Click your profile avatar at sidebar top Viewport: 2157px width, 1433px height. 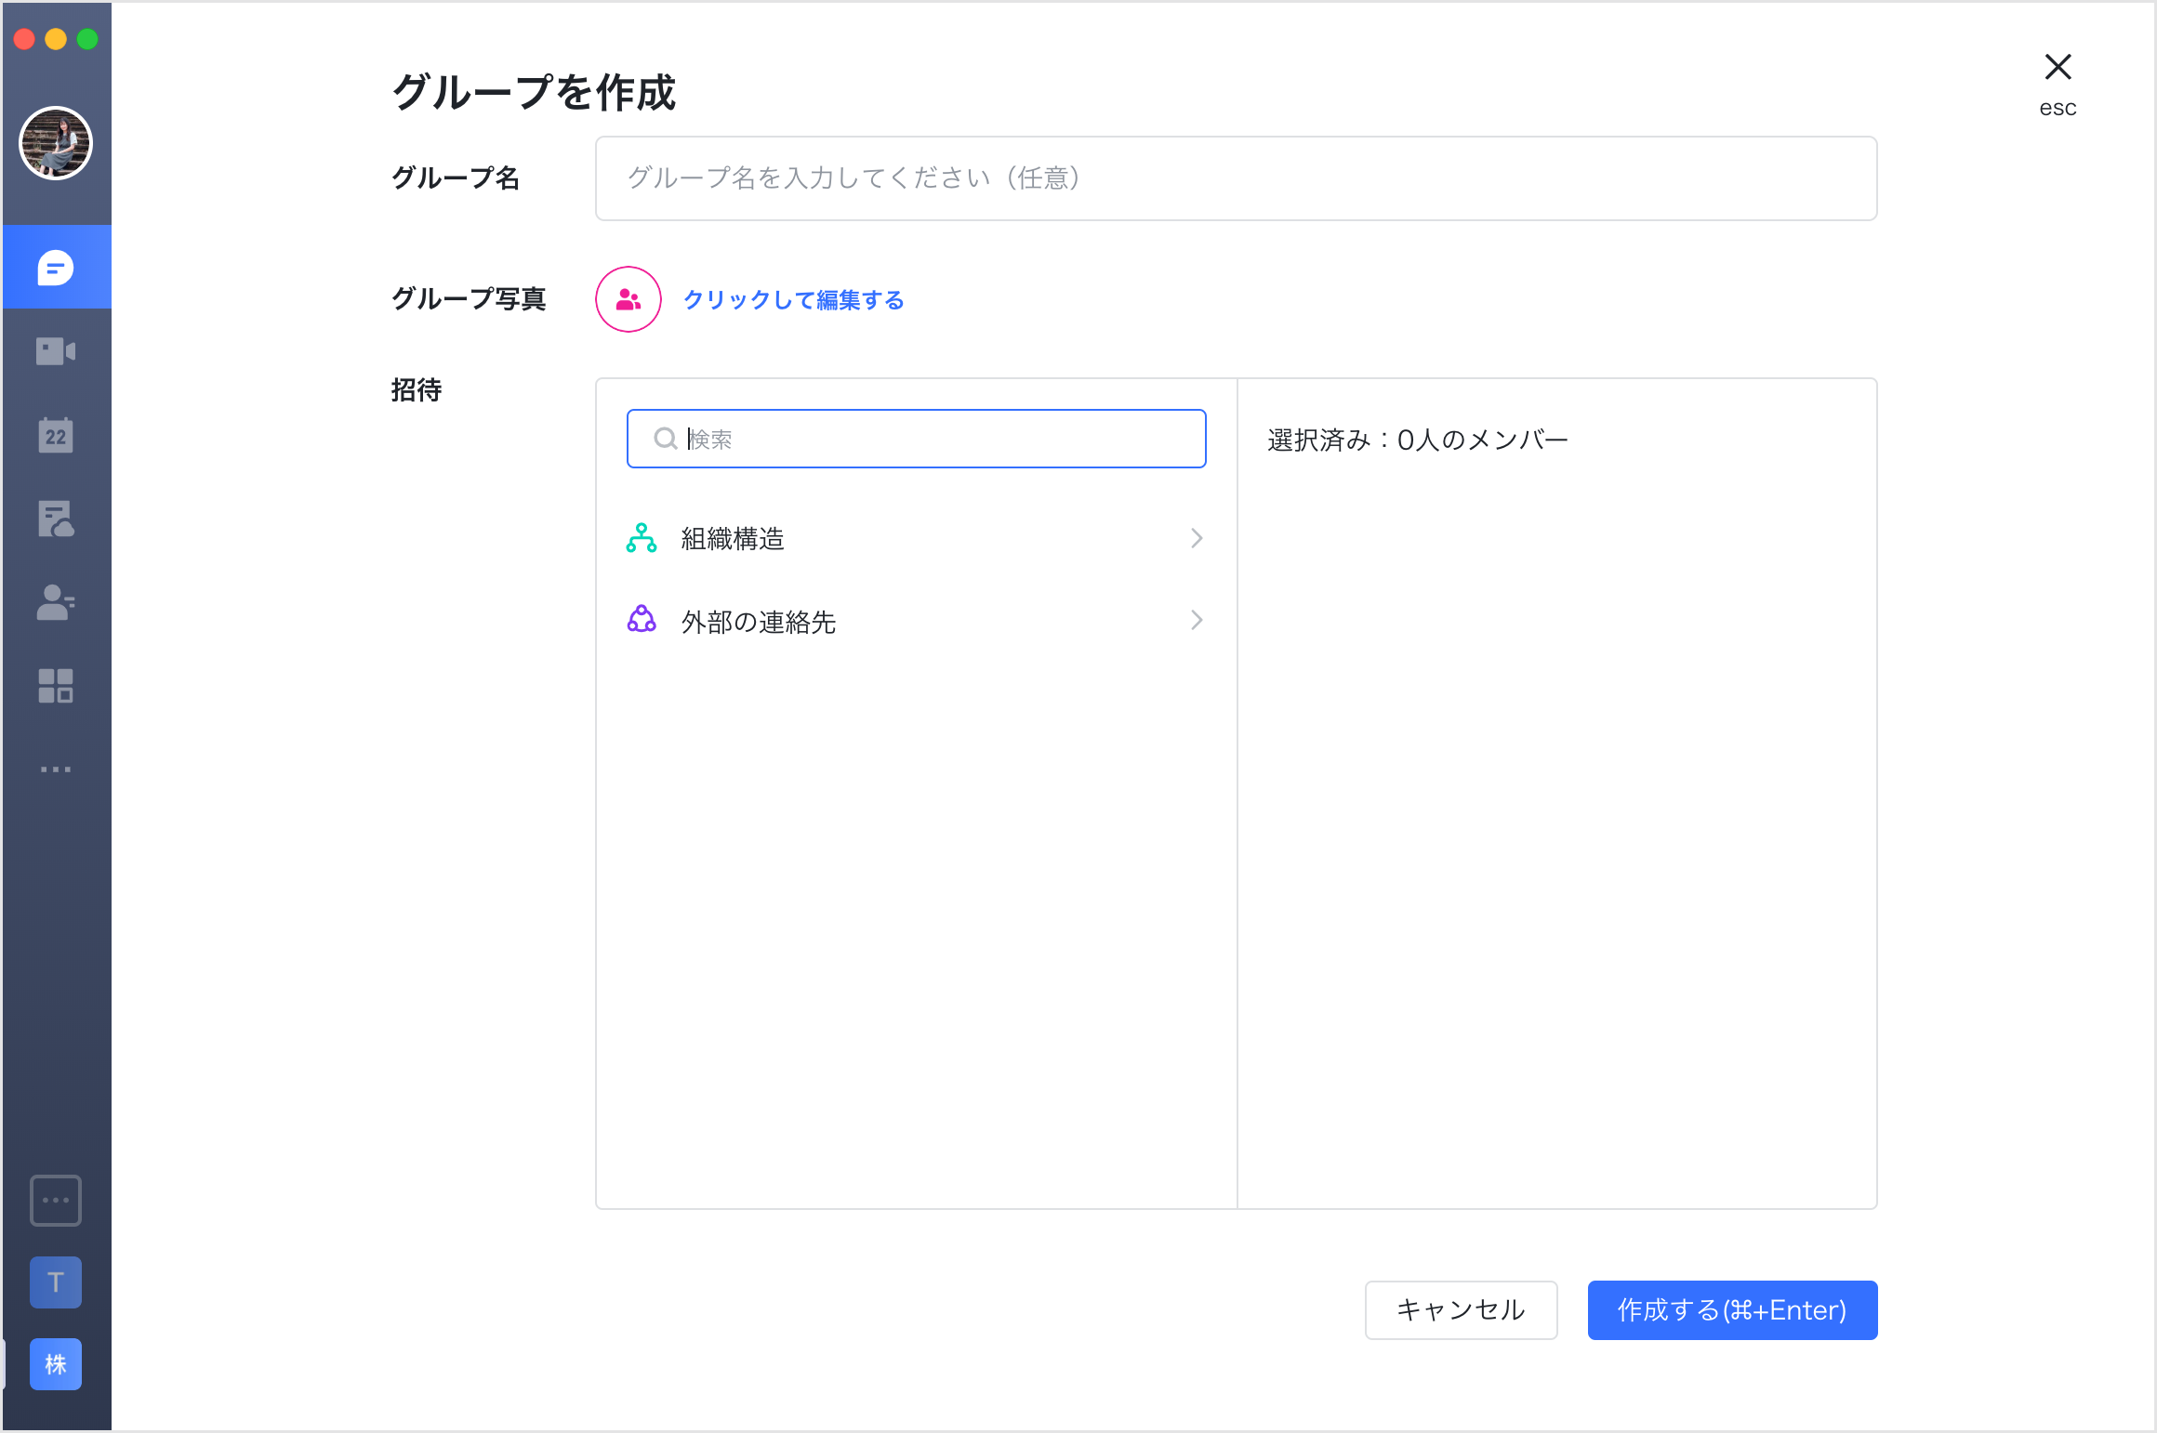[56, 143]
